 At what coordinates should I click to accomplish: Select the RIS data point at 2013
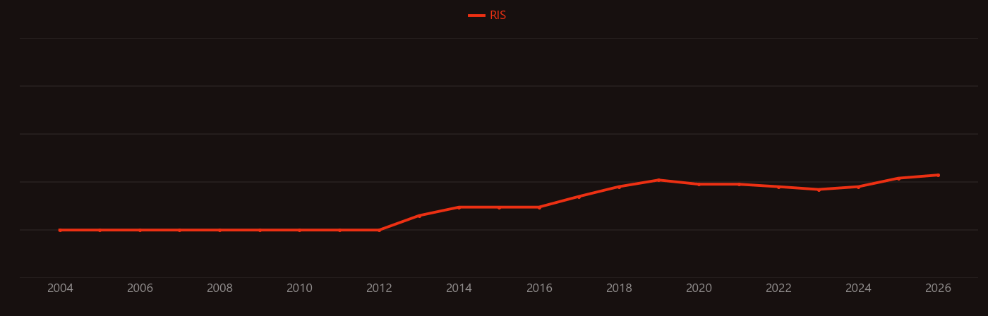point(419,216)
